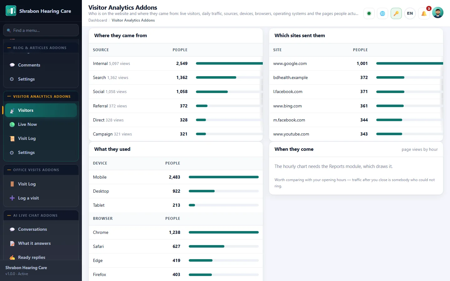This screenshot has height=281, width=450.
Task: Open the Conversations menu item
Action: tap(41, 229)
